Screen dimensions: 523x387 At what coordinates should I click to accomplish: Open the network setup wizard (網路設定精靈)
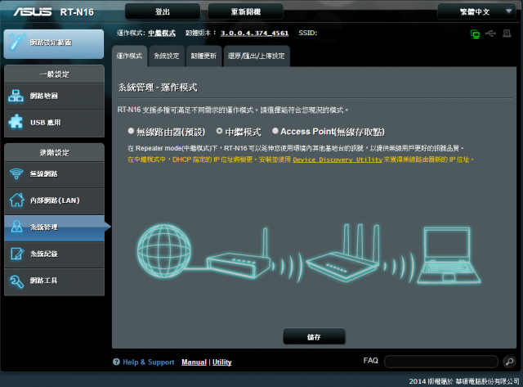(54, 43)
